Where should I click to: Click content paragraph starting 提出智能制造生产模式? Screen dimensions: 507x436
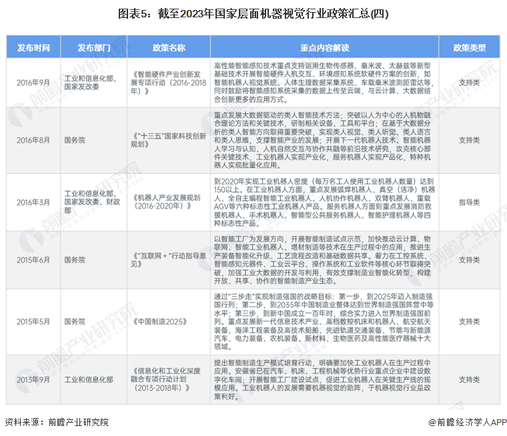(x=323, y=379)
